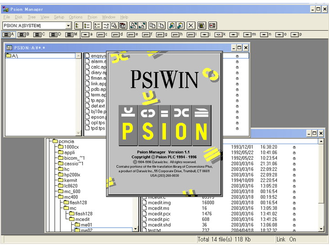Image resolution: width=329 pixels, height=247 pixels.
Task: Sort files descending with z-a icon
Action: click(x=106, y=26)
